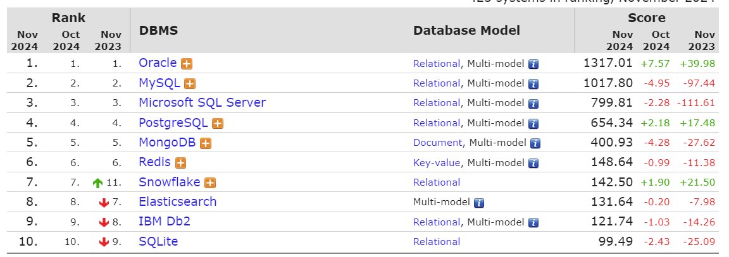Click the orange plus icon next to Snowflake
This screenshot has height=257, width=729.
[210, 182]
